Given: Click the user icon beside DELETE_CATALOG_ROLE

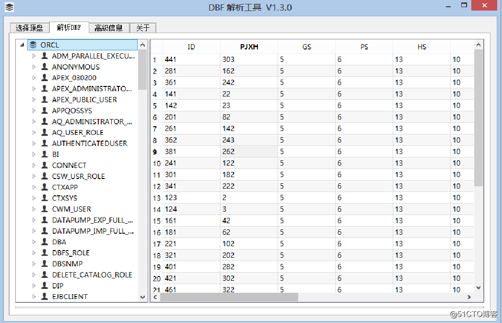Looking at the screenshot, I should pyautogui.click(x=45, y=275).
